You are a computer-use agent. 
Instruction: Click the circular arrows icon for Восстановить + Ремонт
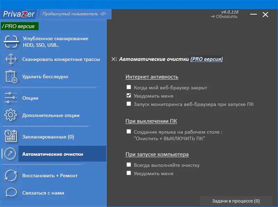click(11, 175)
